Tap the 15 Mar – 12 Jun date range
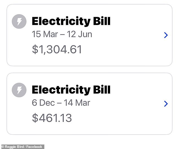Viewport: 179px width, 149px height. click(x=62, y=34)
